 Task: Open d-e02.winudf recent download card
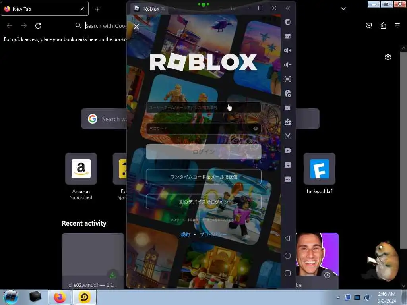tap(93, 261)
